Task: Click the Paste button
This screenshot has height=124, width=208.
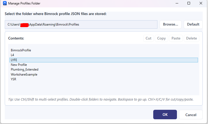Action: click(176, 38)
